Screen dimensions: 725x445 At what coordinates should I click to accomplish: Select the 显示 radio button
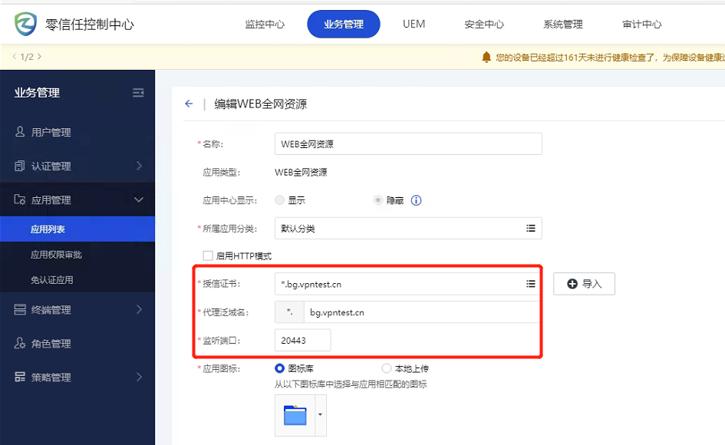pos(280,200)
